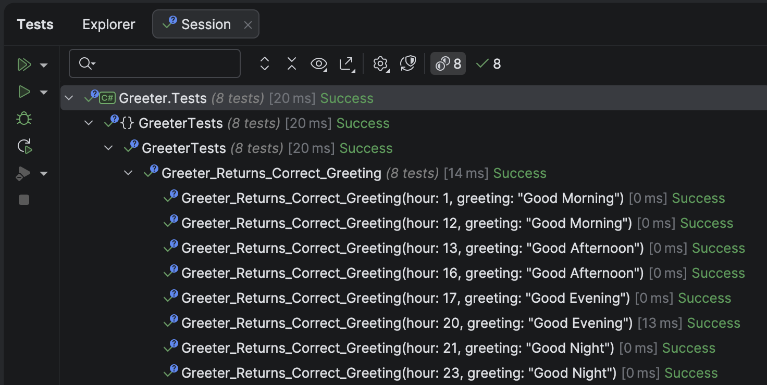
Task: Debug tests using the bug icon
Action: click(23, 119)
